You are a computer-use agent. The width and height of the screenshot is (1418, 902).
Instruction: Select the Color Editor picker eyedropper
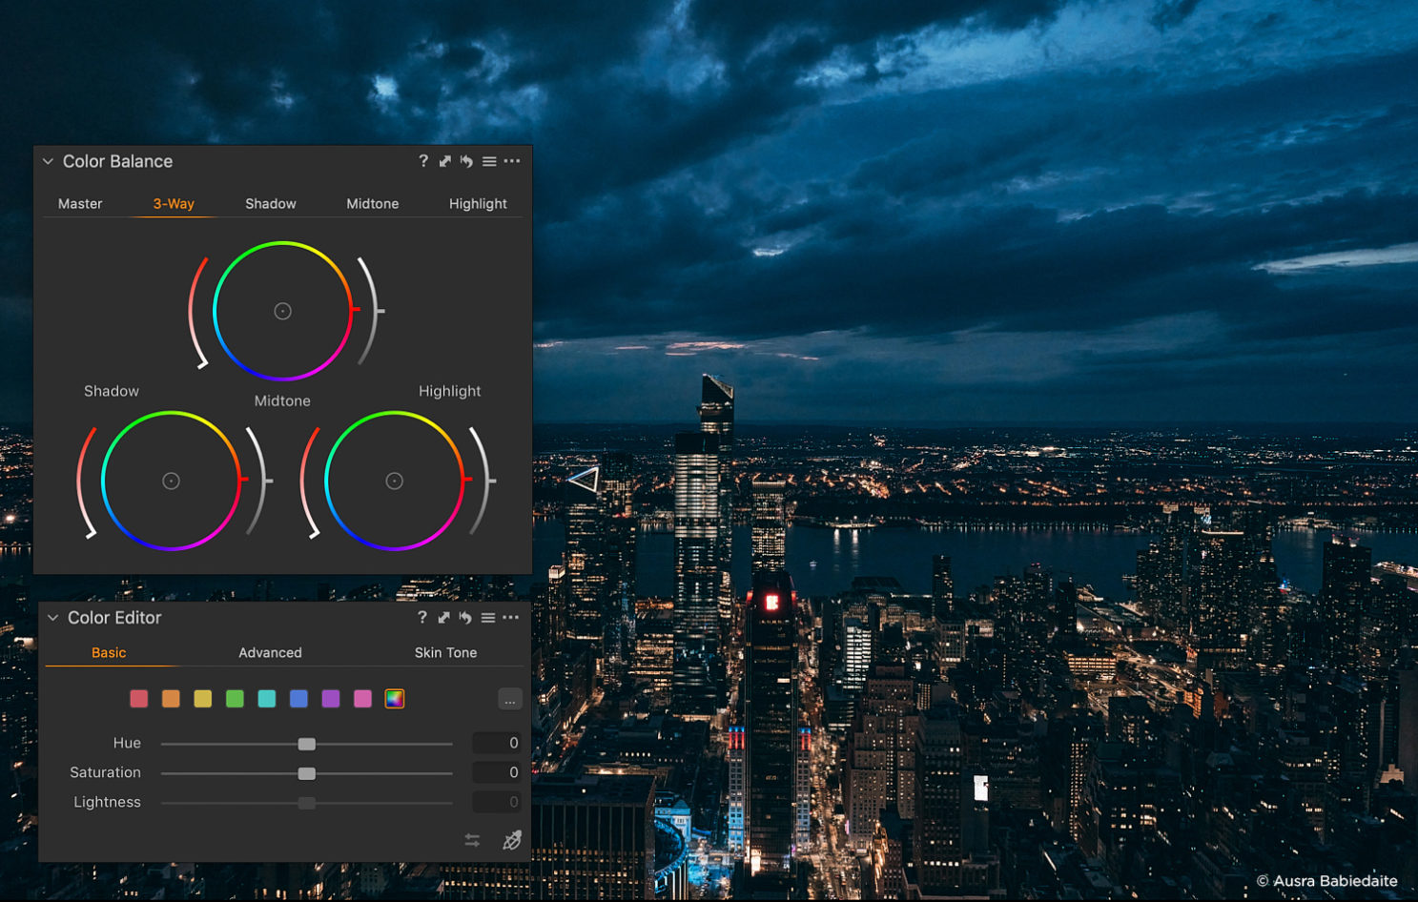tap(512, 840)
